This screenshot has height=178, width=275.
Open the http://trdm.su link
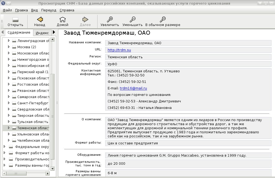pyautogui.click(x=119, y=50)
